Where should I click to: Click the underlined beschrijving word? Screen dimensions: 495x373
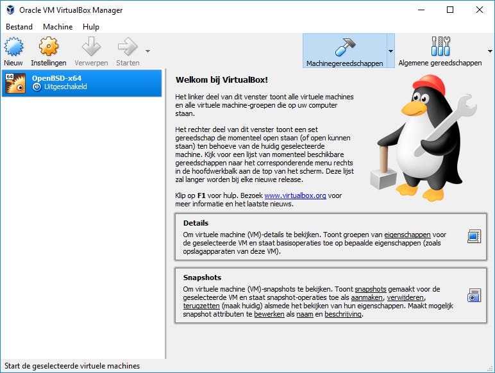click(343, 314)
